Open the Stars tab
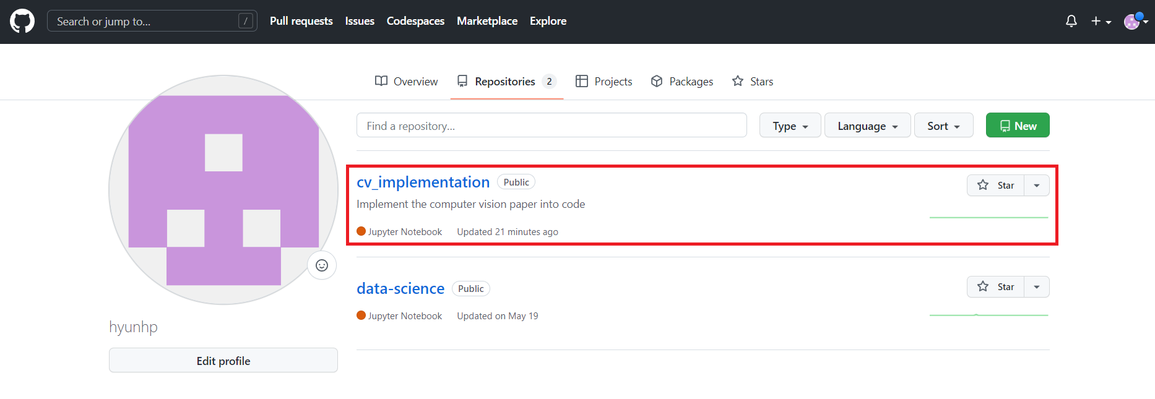Screen dimensions: 1155x399 click(x=753, y=82)
